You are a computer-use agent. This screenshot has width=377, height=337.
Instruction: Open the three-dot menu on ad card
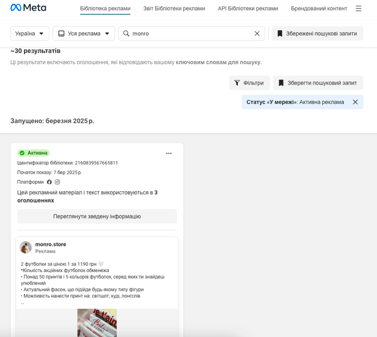coord(169,153)
